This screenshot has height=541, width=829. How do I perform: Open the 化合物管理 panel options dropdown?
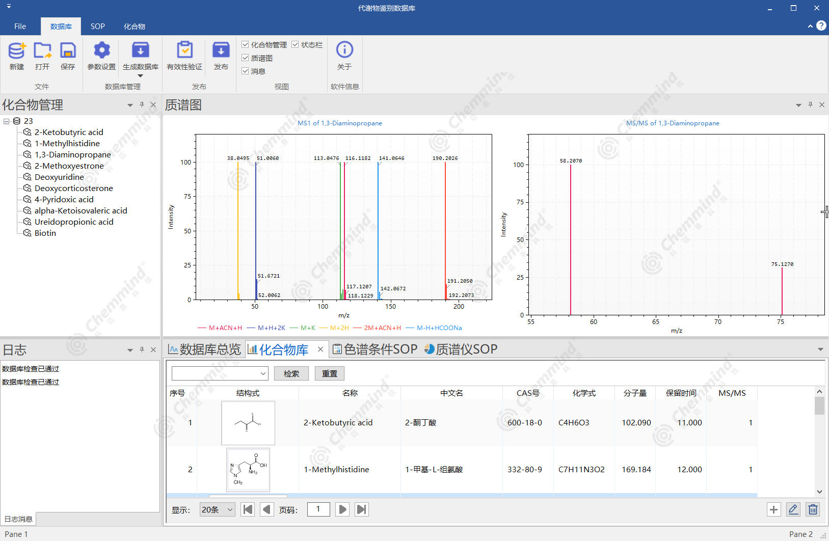coord(130,105)
